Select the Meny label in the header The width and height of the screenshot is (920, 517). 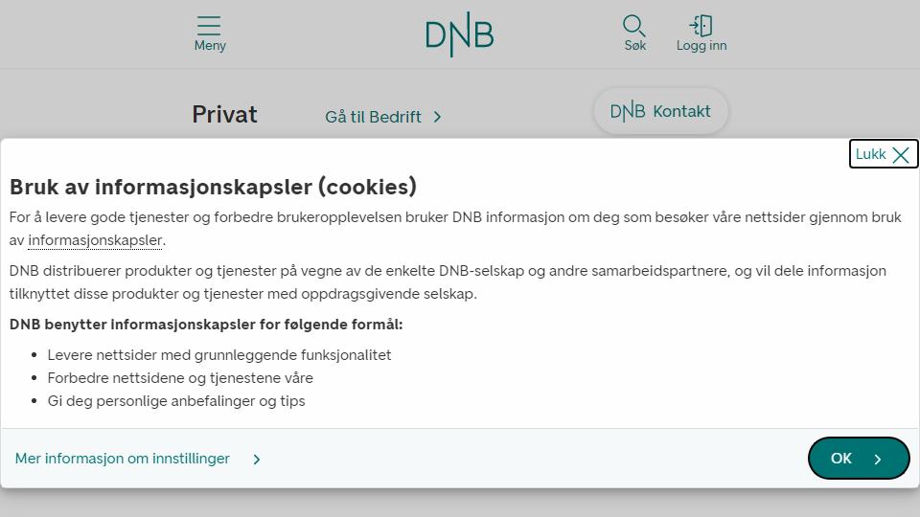210,45
